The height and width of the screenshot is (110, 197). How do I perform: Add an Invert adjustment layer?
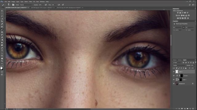coord(178,18)
